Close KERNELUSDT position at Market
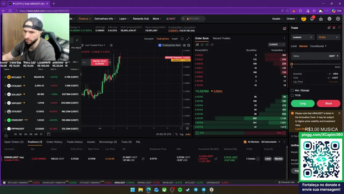Image resolution: width=344 pixels, height=194 pixels. click(x=278, y=159)
